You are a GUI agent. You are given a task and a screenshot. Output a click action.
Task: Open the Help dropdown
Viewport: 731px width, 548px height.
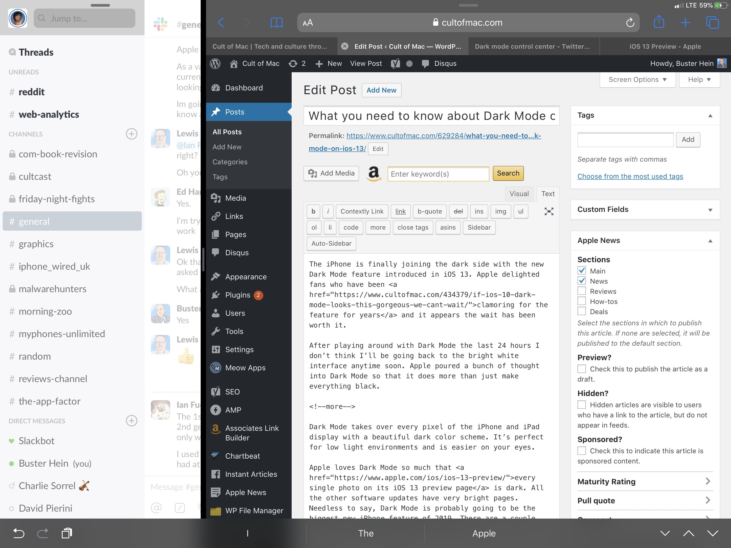point(699,80)
